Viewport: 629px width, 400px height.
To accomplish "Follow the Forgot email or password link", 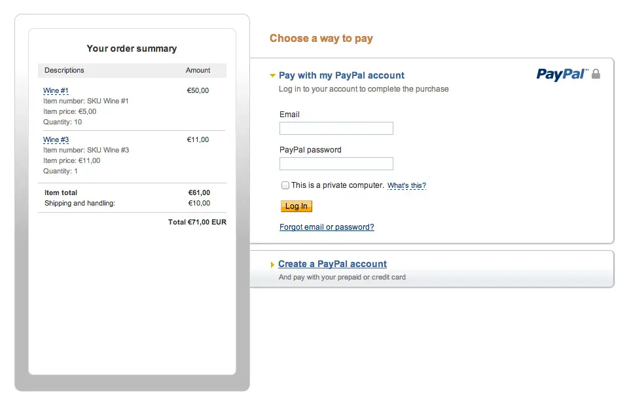I will coord(327,227).
